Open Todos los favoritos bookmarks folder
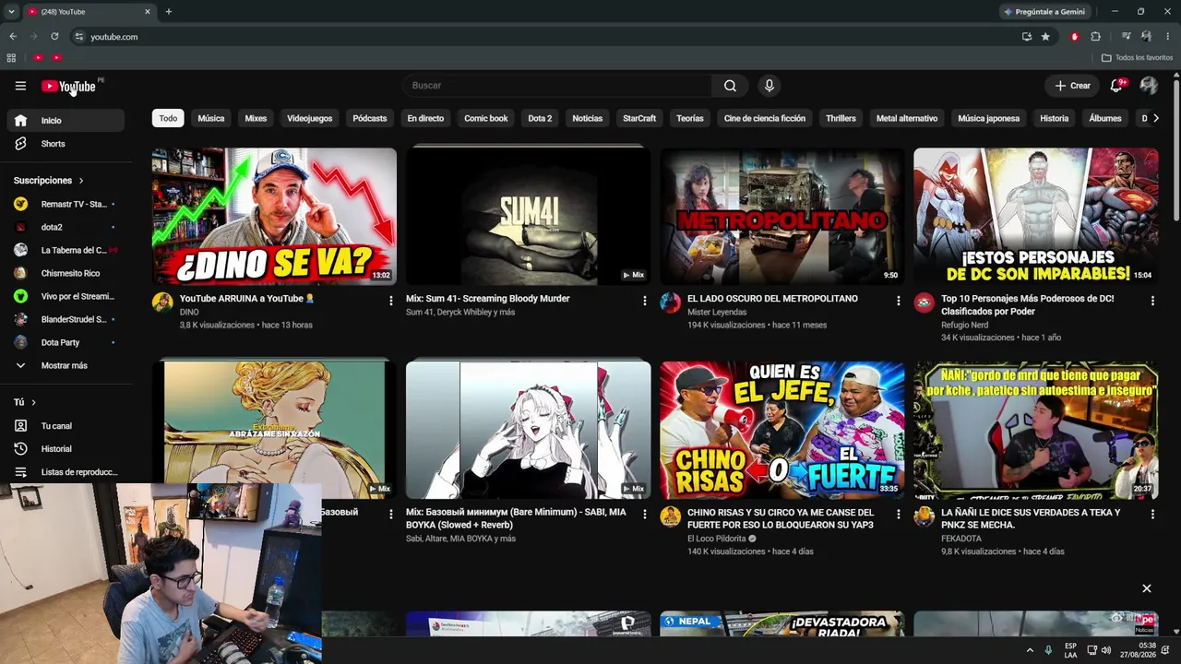This screenshot has height=664, width=1181. coord(1138,58)
